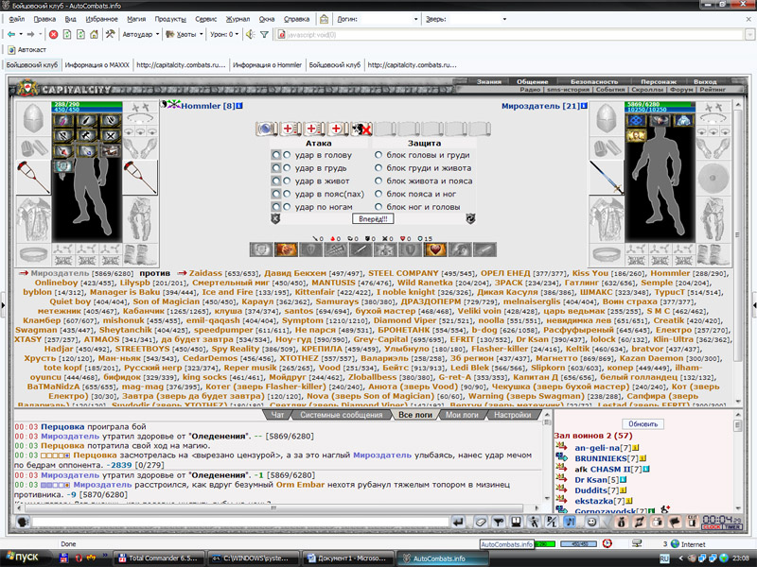Click the info icon next to Hommler [8]

[x=239, y=106]
